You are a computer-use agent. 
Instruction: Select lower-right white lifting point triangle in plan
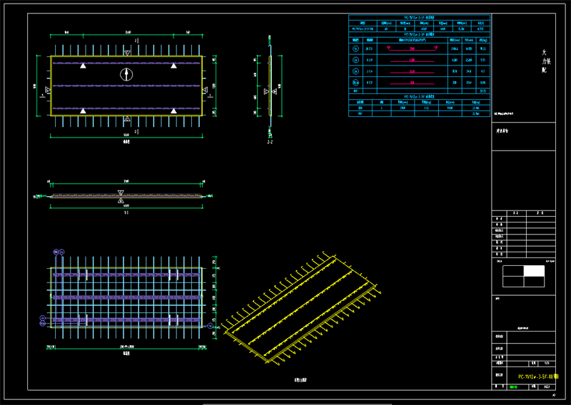173,111
